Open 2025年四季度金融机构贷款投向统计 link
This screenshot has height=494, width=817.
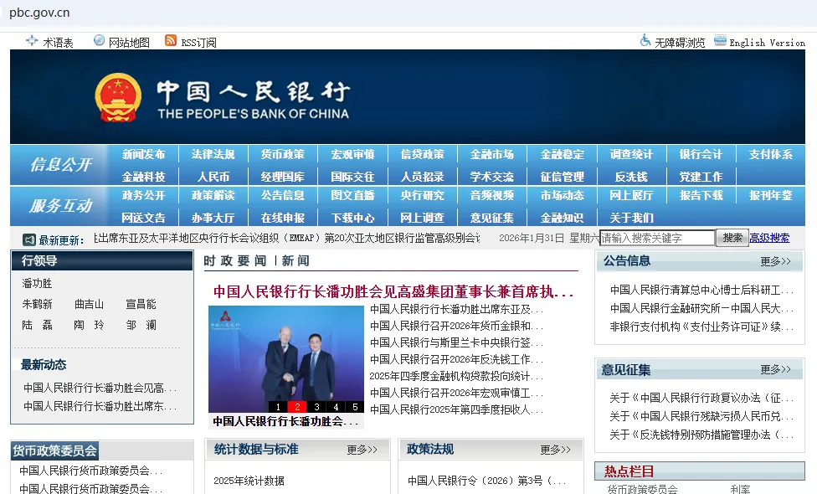(456, 376)
